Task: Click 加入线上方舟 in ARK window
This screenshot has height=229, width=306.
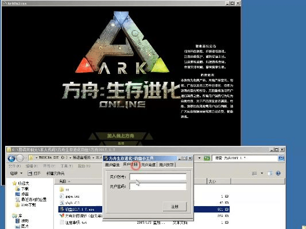Action: click(121, 136)
